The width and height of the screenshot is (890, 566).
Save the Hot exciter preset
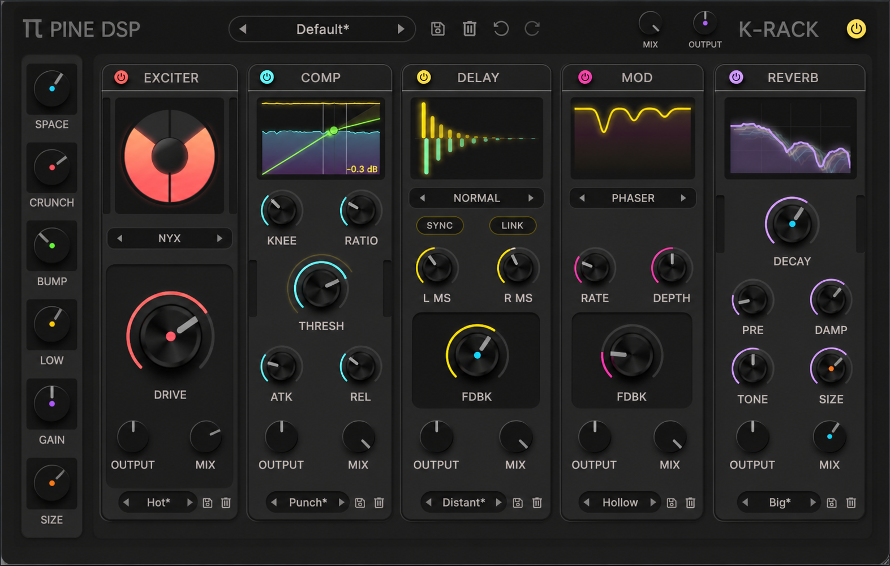click(208, 503)
